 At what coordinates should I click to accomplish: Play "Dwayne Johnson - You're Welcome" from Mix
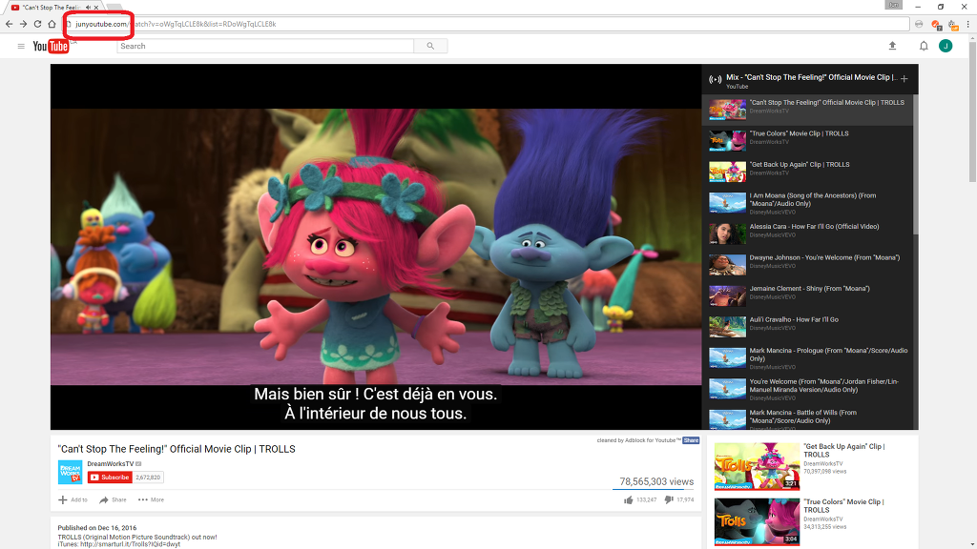(x=807, y=265)
